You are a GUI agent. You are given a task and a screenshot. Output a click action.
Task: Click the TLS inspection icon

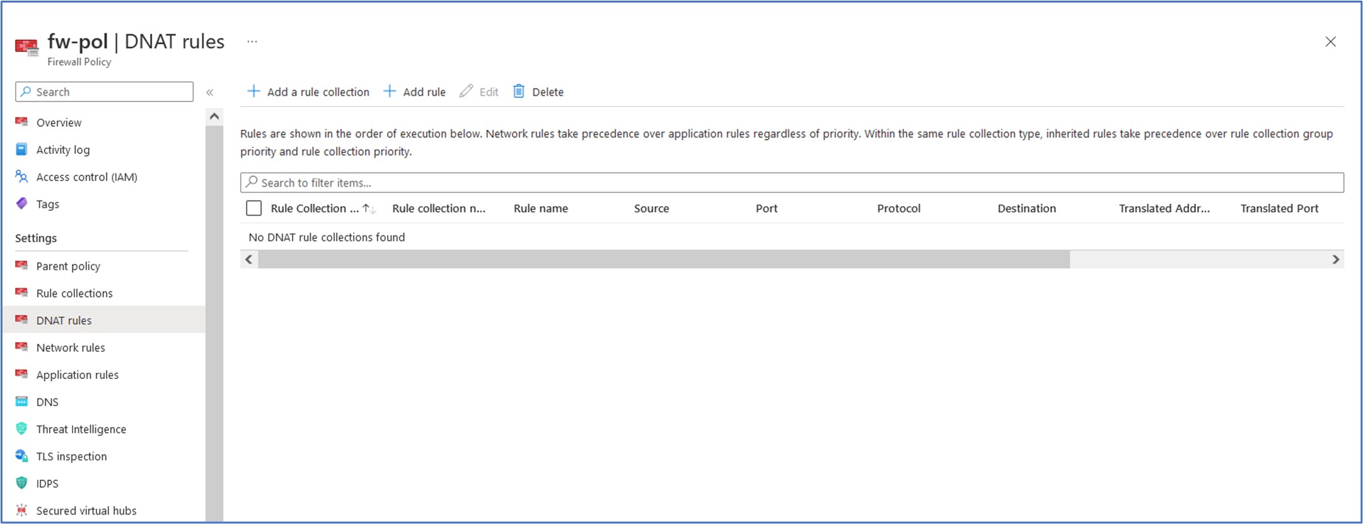pos(22,456)
